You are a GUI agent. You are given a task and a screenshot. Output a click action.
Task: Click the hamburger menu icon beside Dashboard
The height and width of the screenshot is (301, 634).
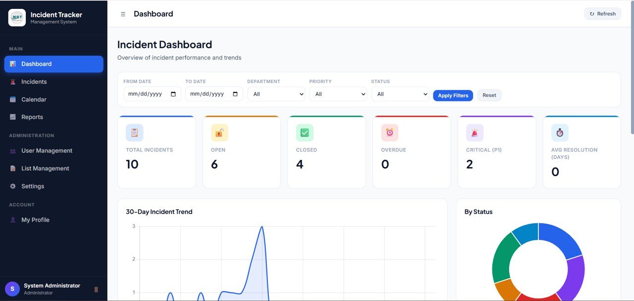point(123,14)
